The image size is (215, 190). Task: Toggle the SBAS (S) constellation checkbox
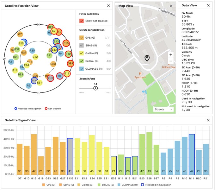click(82, 46)
